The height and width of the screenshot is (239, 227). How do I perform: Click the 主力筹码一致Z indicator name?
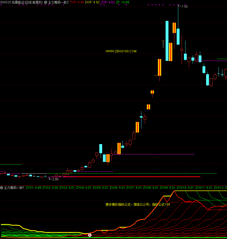tap(58, 2)
